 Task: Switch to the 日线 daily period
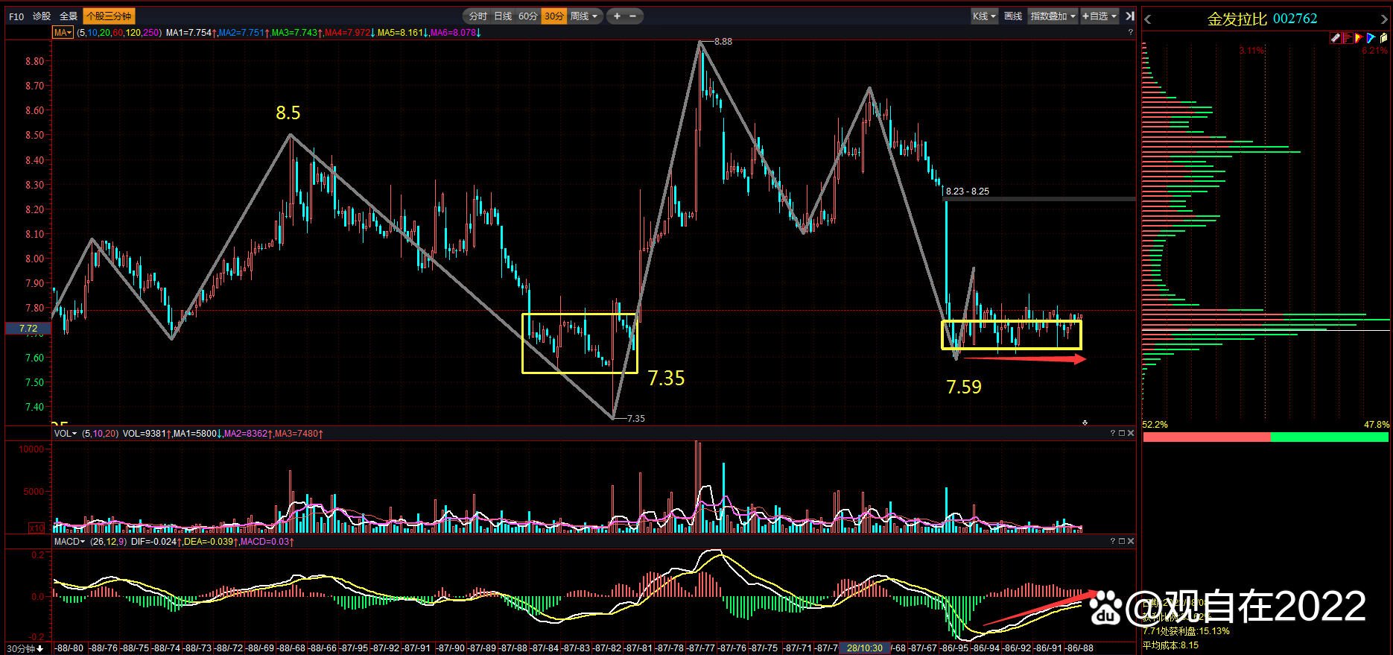coord(503,16)
